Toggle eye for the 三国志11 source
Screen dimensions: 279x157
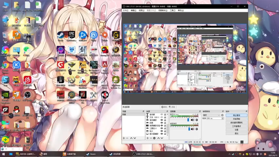coord(162,128)
